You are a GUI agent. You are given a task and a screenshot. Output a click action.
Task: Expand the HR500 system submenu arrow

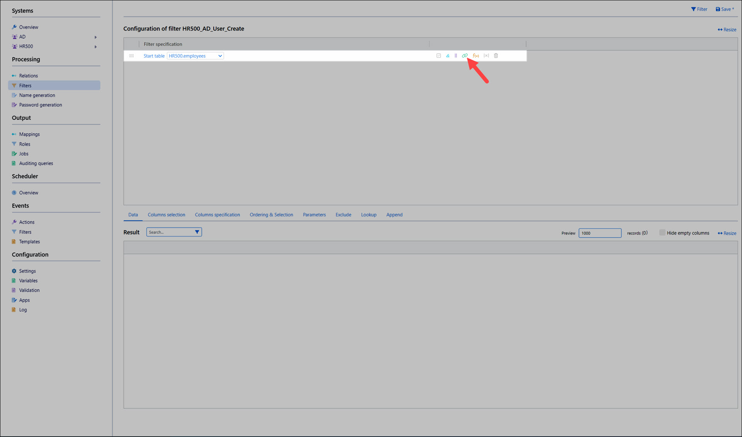pos(95,47)
